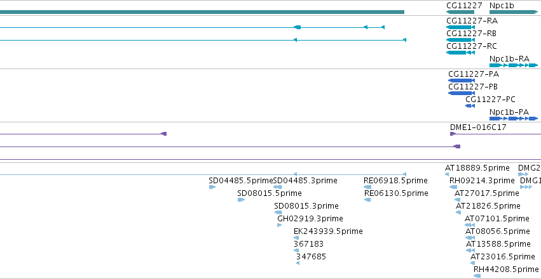Select the EK243939.5prime EST label
This screenshot has width=541, height=279.
(328, 232)
